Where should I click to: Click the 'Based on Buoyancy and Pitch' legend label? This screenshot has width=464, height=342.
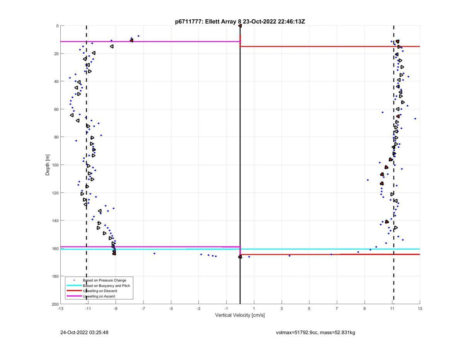[x=106, y=286]
